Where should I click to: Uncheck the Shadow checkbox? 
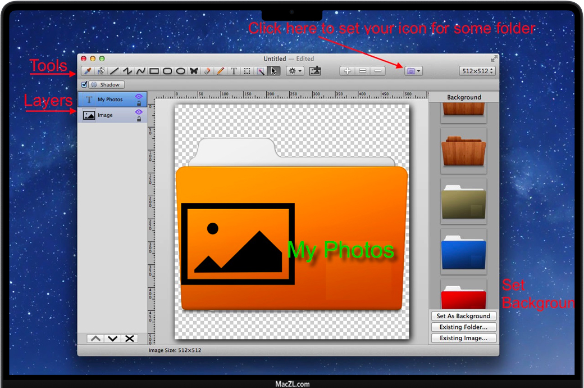[84, 85]
